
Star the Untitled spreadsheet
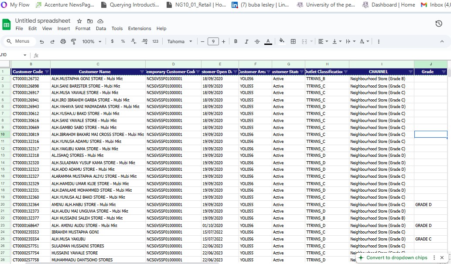(x=79, y=21)
